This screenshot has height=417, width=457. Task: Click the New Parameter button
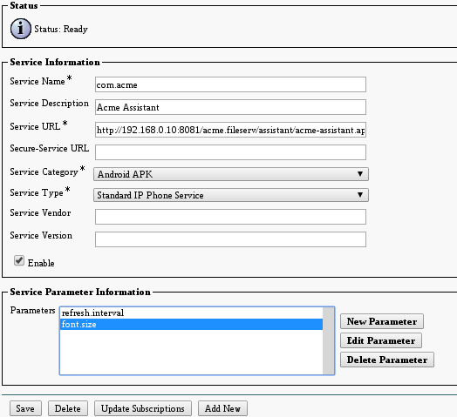coord(382,321)
